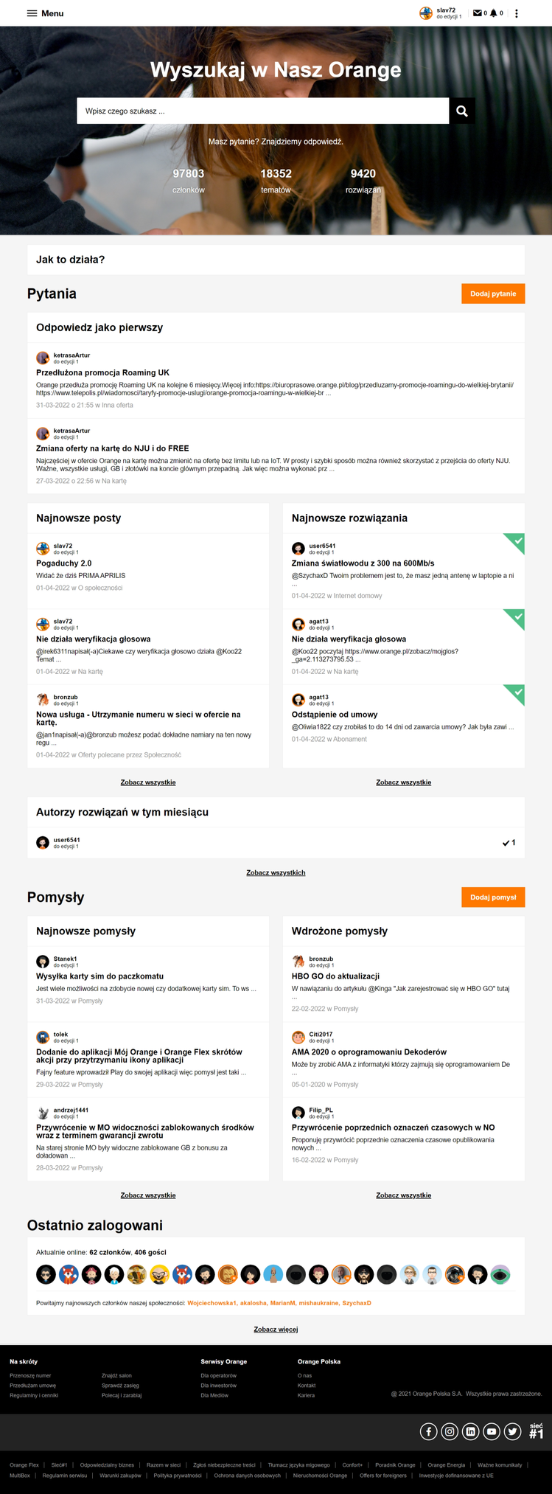Expand the three-dot options menu
This screenshot has width=552, height=1494.
pos(517,13)
